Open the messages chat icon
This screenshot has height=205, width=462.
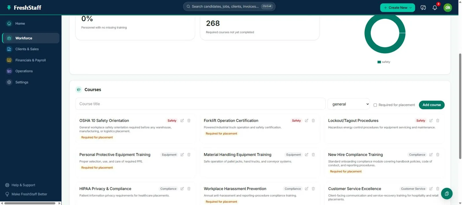point(423,8)
